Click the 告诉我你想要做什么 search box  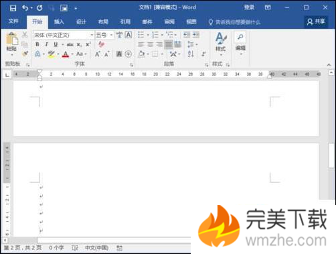point(234,22)
